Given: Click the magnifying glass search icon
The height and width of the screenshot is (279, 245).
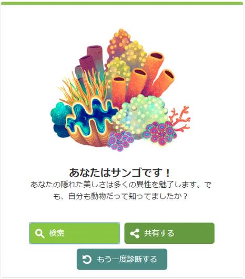Looking at the screenshot, I should (39, 233).
